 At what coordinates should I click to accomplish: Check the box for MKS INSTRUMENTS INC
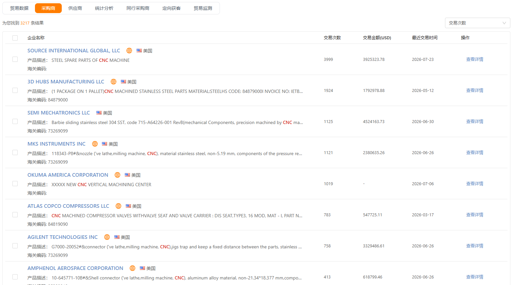tap(15, 152)
